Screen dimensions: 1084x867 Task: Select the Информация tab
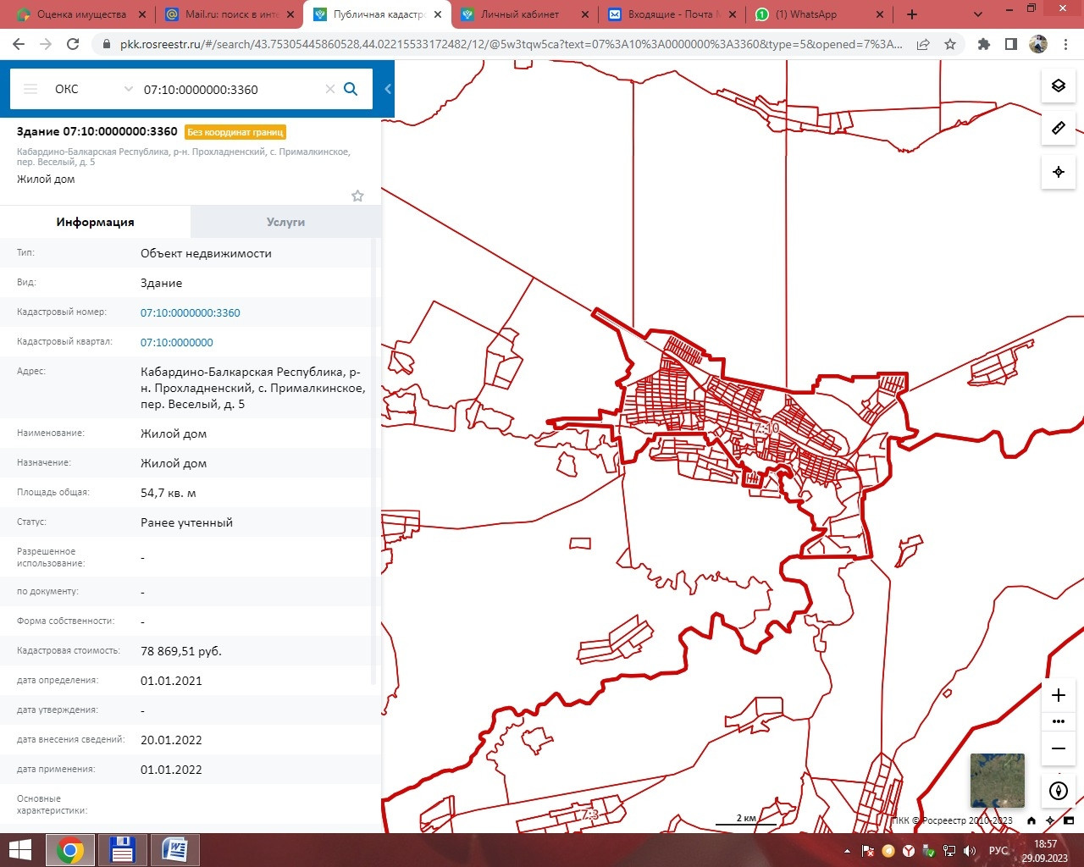[x=95, y=222]
